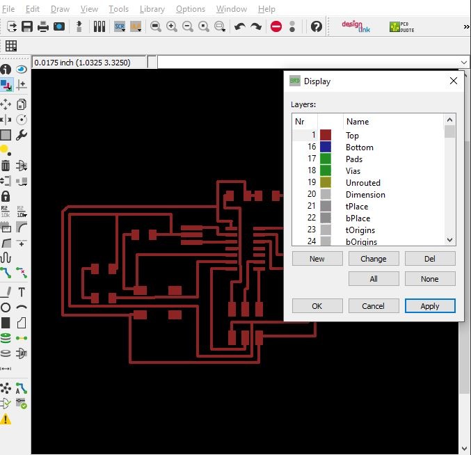
Task: Select the Lock tool
Action: 6,196
